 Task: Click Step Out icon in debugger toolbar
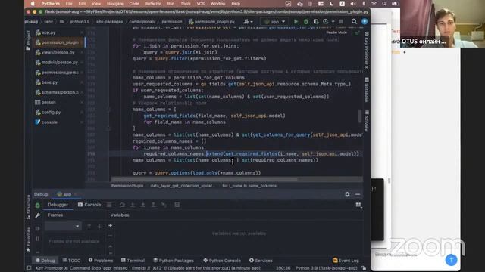coord(153,205)
